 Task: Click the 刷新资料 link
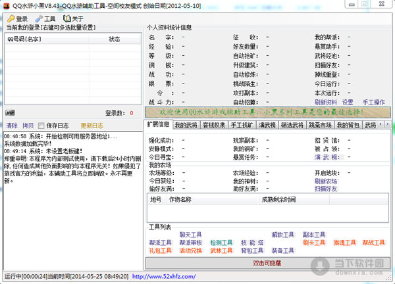(326, 102)
